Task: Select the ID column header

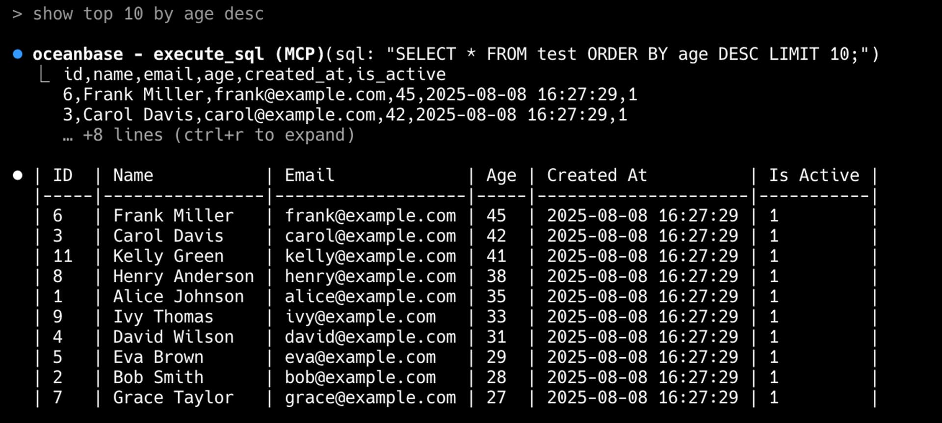Action: pos(63,175)
